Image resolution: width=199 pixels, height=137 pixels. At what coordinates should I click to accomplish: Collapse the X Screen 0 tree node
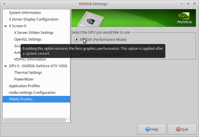click(6, 26)
